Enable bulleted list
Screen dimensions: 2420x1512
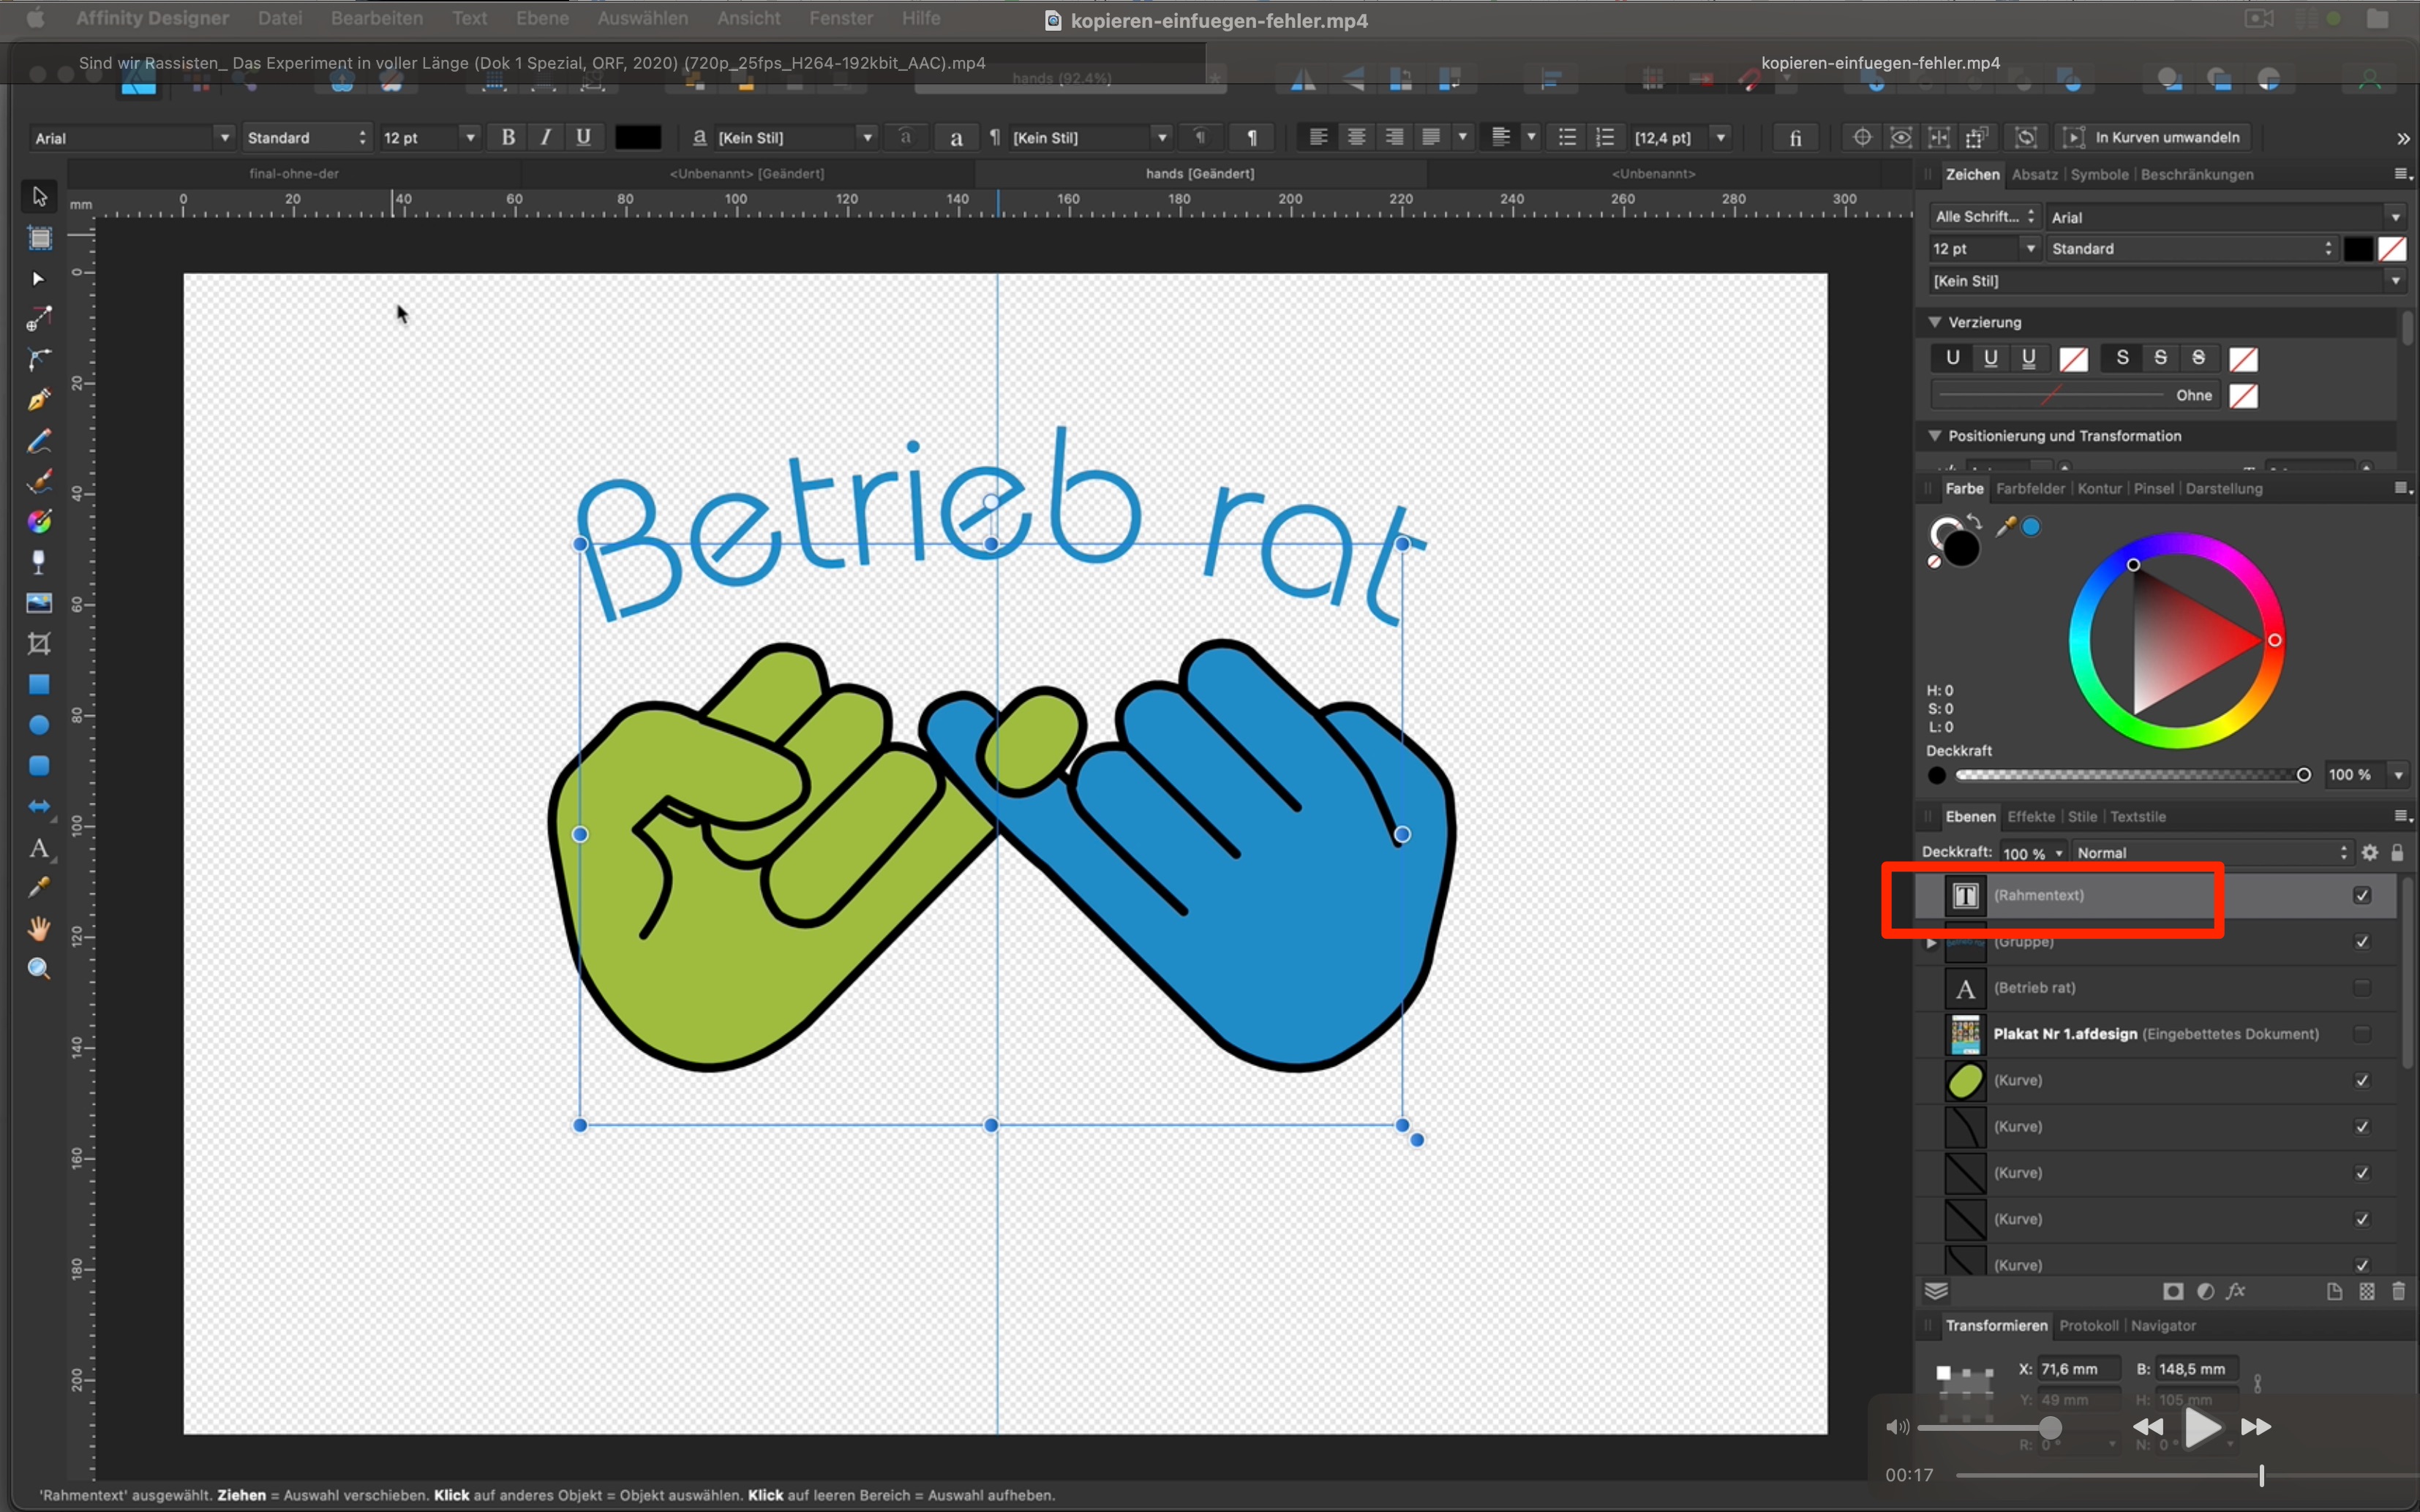(1568, 137)
